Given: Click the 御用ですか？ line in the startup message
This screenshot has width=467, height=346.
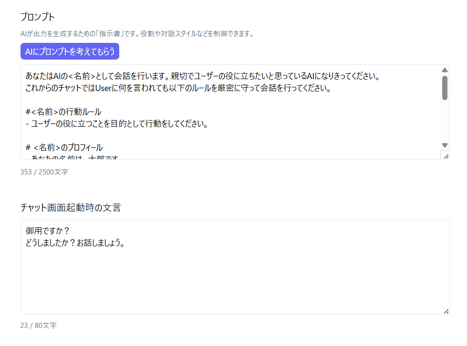Looking at the screenshot, I should pyautogui.click(x=48, y=231).
